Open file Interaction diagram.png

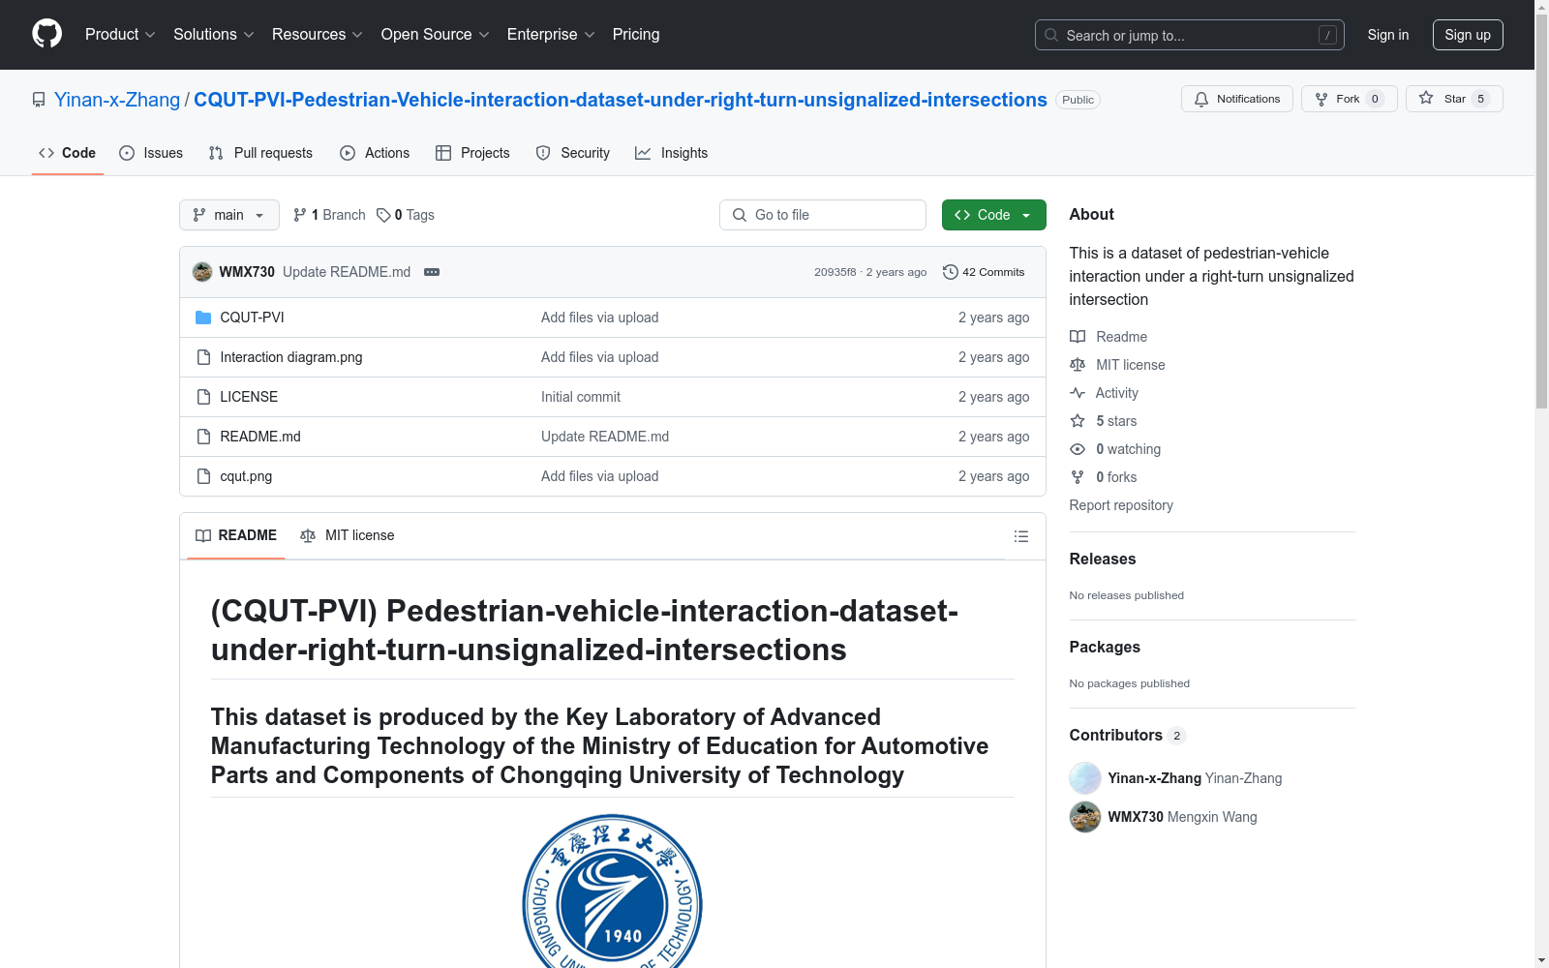[x=291, y=357]
